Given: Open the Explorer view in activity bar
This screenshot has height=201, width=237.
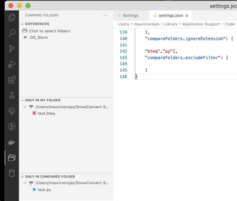Looking at the screenshot, I should click(11, 18).
